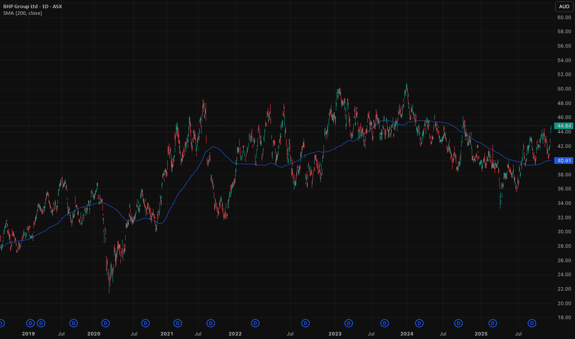This screenshot has width=575, height=339.
Task: Open the dividend marker following Jul 2022
Action: pyautogui.click(x=305, y=322)
